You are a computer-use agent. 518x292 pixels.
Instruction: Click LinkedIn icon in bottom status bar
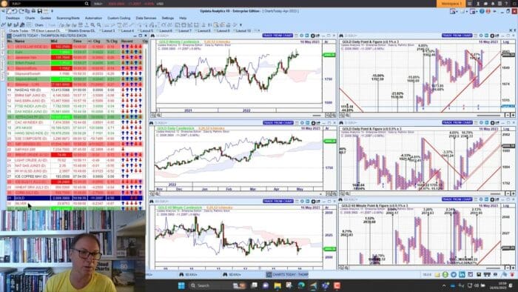coord(462,274)
